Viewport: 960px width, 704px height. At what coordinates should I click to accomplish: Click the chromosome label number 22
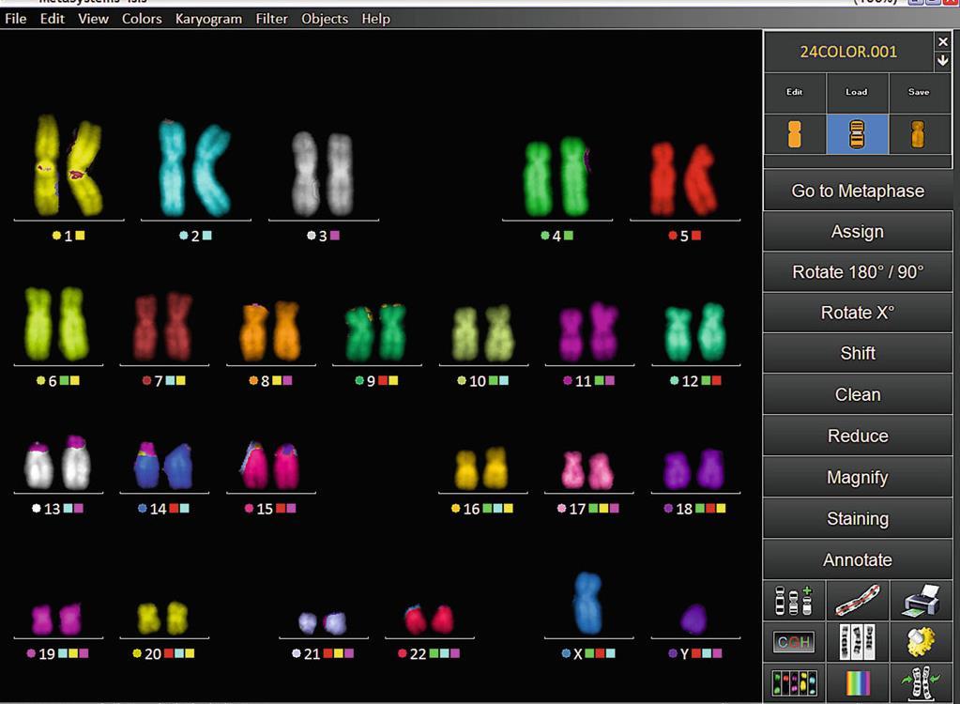[x=418, y=654]
